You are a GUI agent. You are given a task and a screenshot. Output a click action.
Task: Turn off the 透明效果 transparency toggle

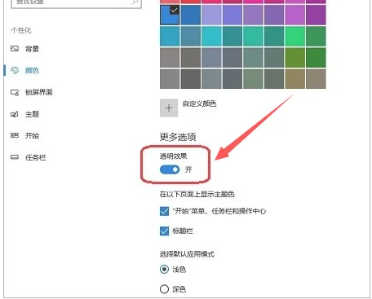[170, 169]
